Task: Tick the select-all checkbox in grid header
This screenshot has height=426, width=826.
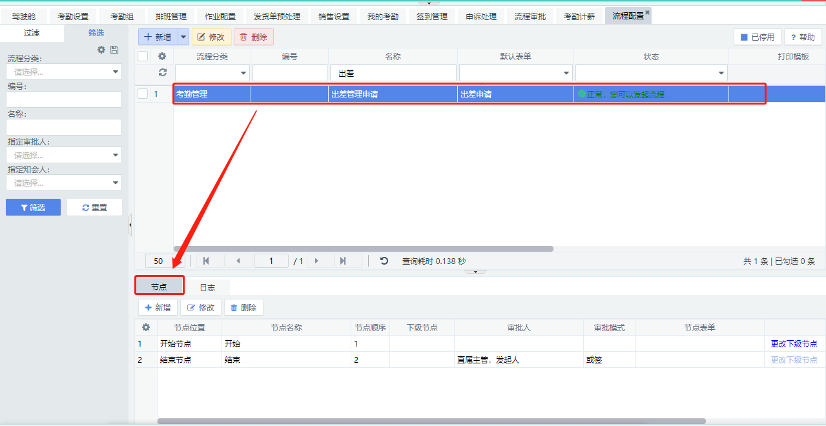Action: (x=143, y=56)
